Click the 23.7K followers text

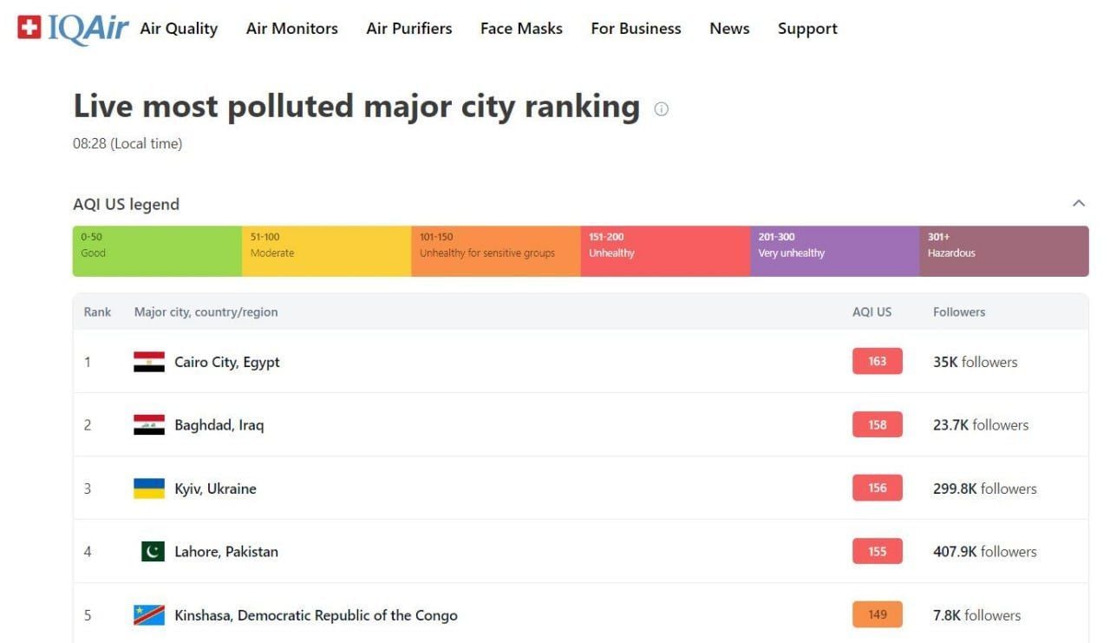(981, 425)
